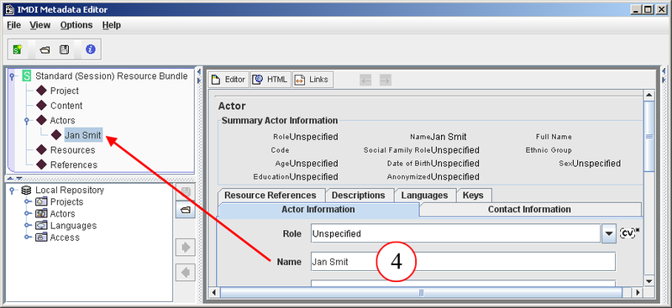The height and width of the screenshot is (308, 672).
Task: Collapse the Local Repository tree handle
Action: (x=12, y=191)
